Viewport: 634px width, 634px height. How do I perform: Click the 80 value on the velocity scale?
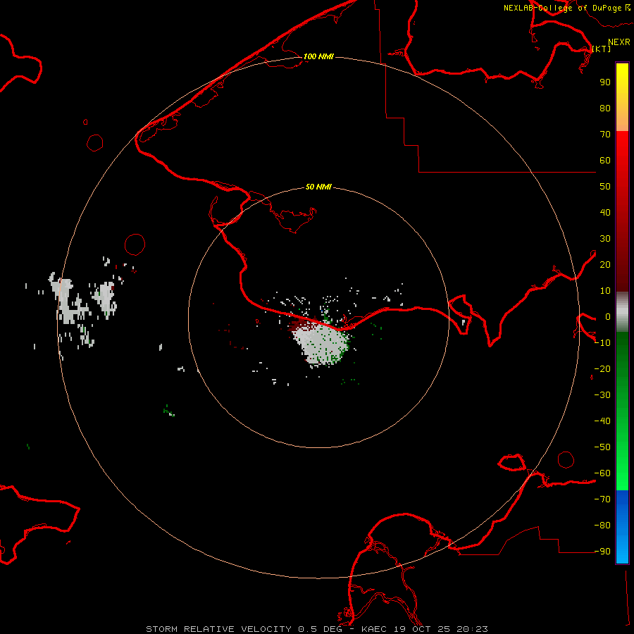click(x=605, y=108)
